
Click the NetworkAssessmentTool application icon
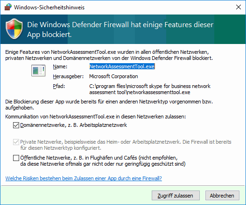[38, 70]
